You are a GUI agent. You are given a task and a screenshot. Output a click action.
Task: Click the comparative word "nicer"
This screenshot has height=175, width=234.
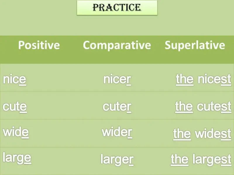pyautogui.click(x=117, y=80)
